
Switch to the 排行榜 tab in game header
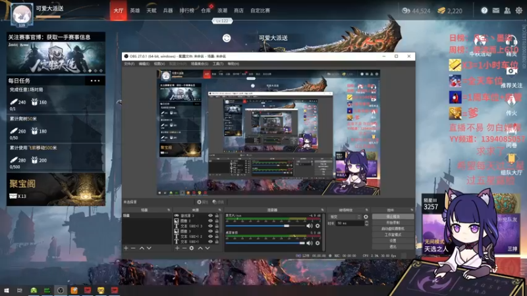pyautogui.click(x=187, y=11)
